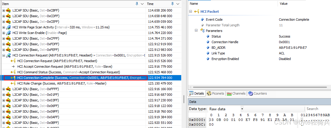Click the L2CAP SDU icon for Dst=0x06FF
331x128 pixels.
click(8, 106)
